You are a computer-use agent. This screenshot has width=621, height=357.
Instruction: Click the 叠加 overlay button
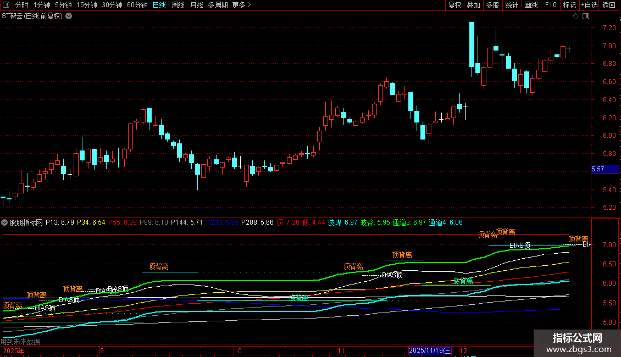pos(473,5)
